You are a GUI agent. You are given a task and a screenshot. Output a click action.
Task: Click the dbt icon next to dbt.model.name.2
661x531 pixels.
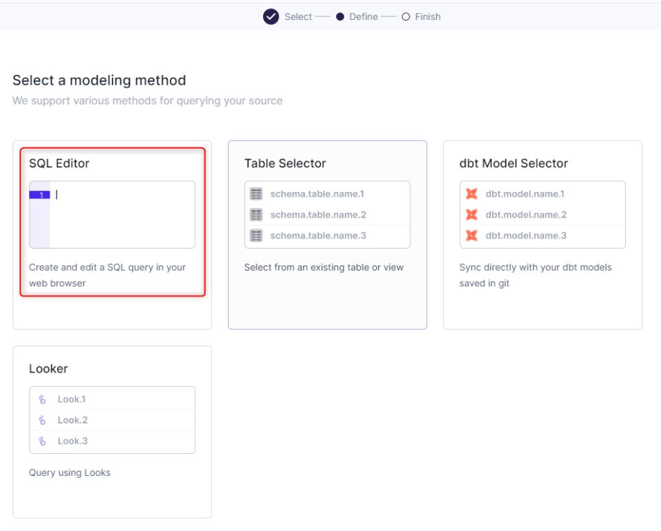coord(472,214)
